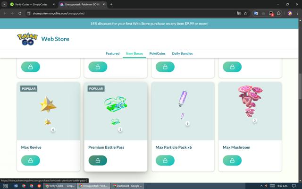This screenshot has height=189, width=302.
Task: Open a new browser tab
Action: (111, 4)
